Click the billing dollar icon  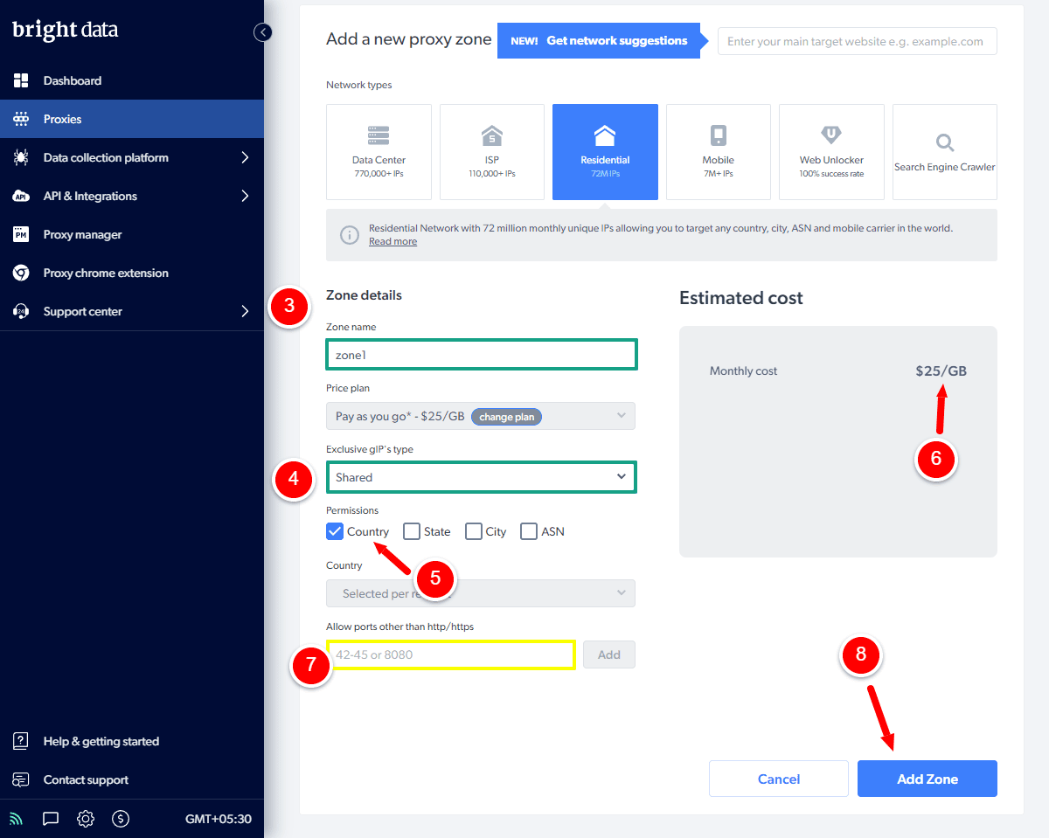tap(122, 819)
